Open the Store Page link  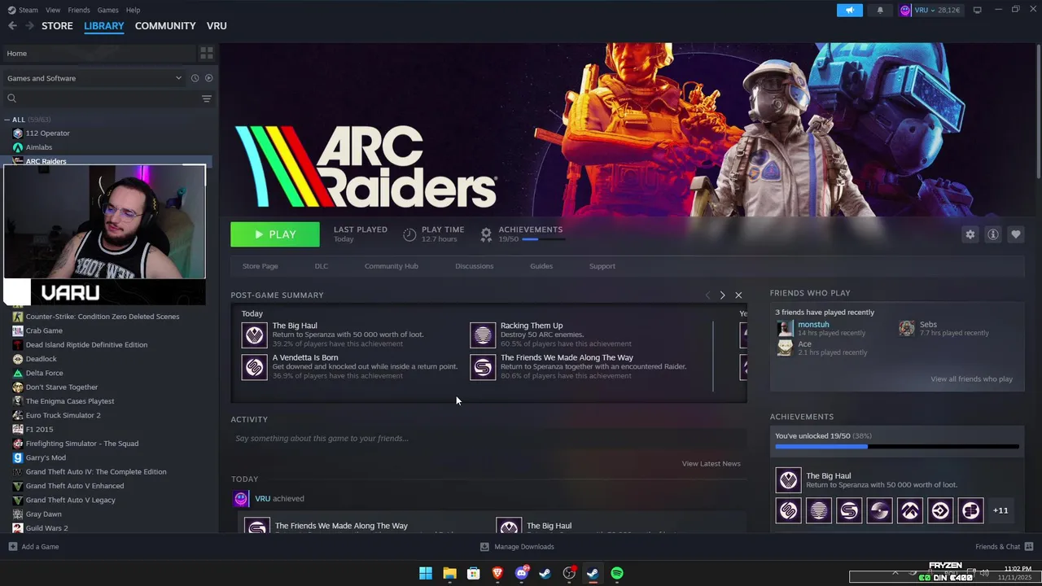coord(260,266)
